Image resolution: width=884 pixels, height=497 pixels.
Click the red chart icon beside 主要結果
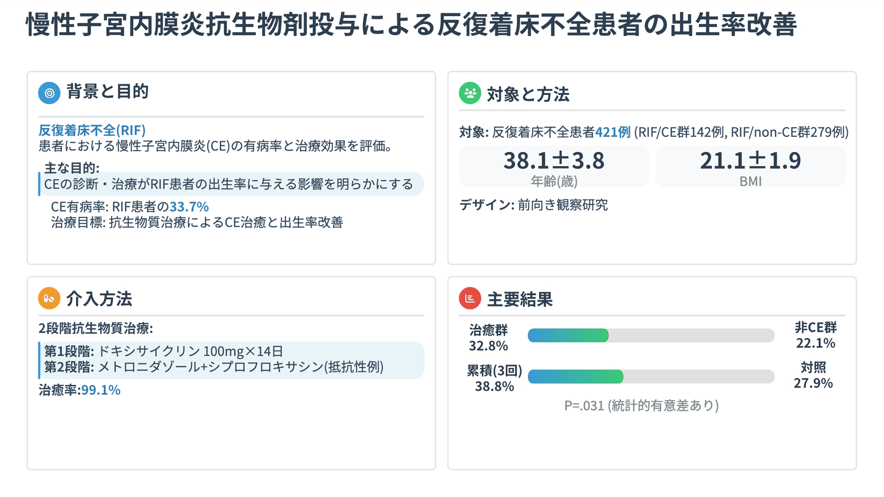point(470,298)
